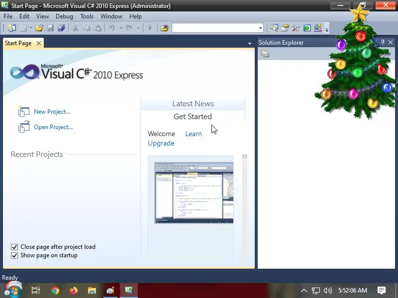
Task: Click the Windows Start button
Action: [x=13, y=290]
